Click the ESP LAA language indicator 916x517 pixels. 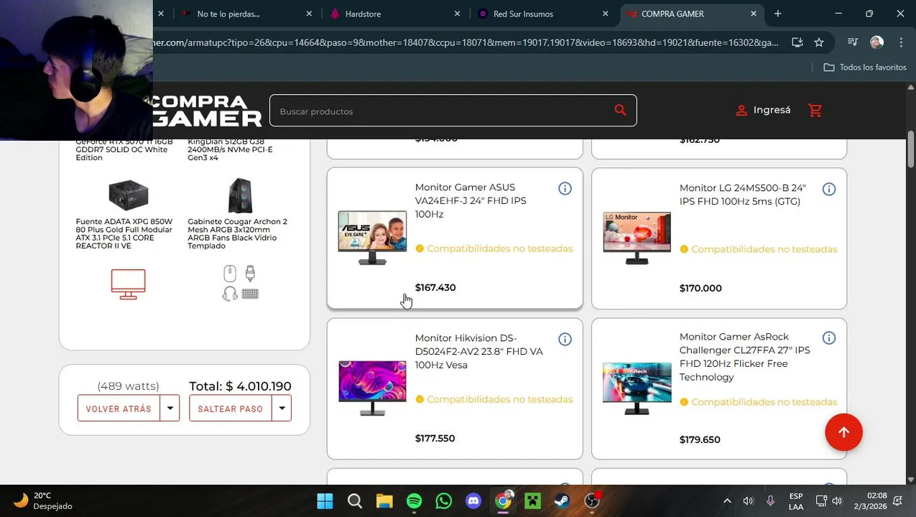(796, 501)
